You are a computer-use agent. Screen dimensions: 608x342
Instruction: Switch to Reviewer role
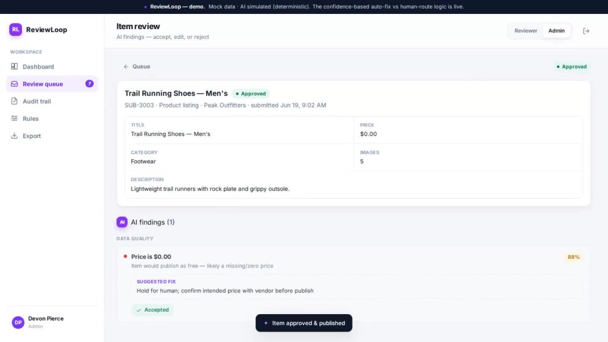tap(526, 30)
